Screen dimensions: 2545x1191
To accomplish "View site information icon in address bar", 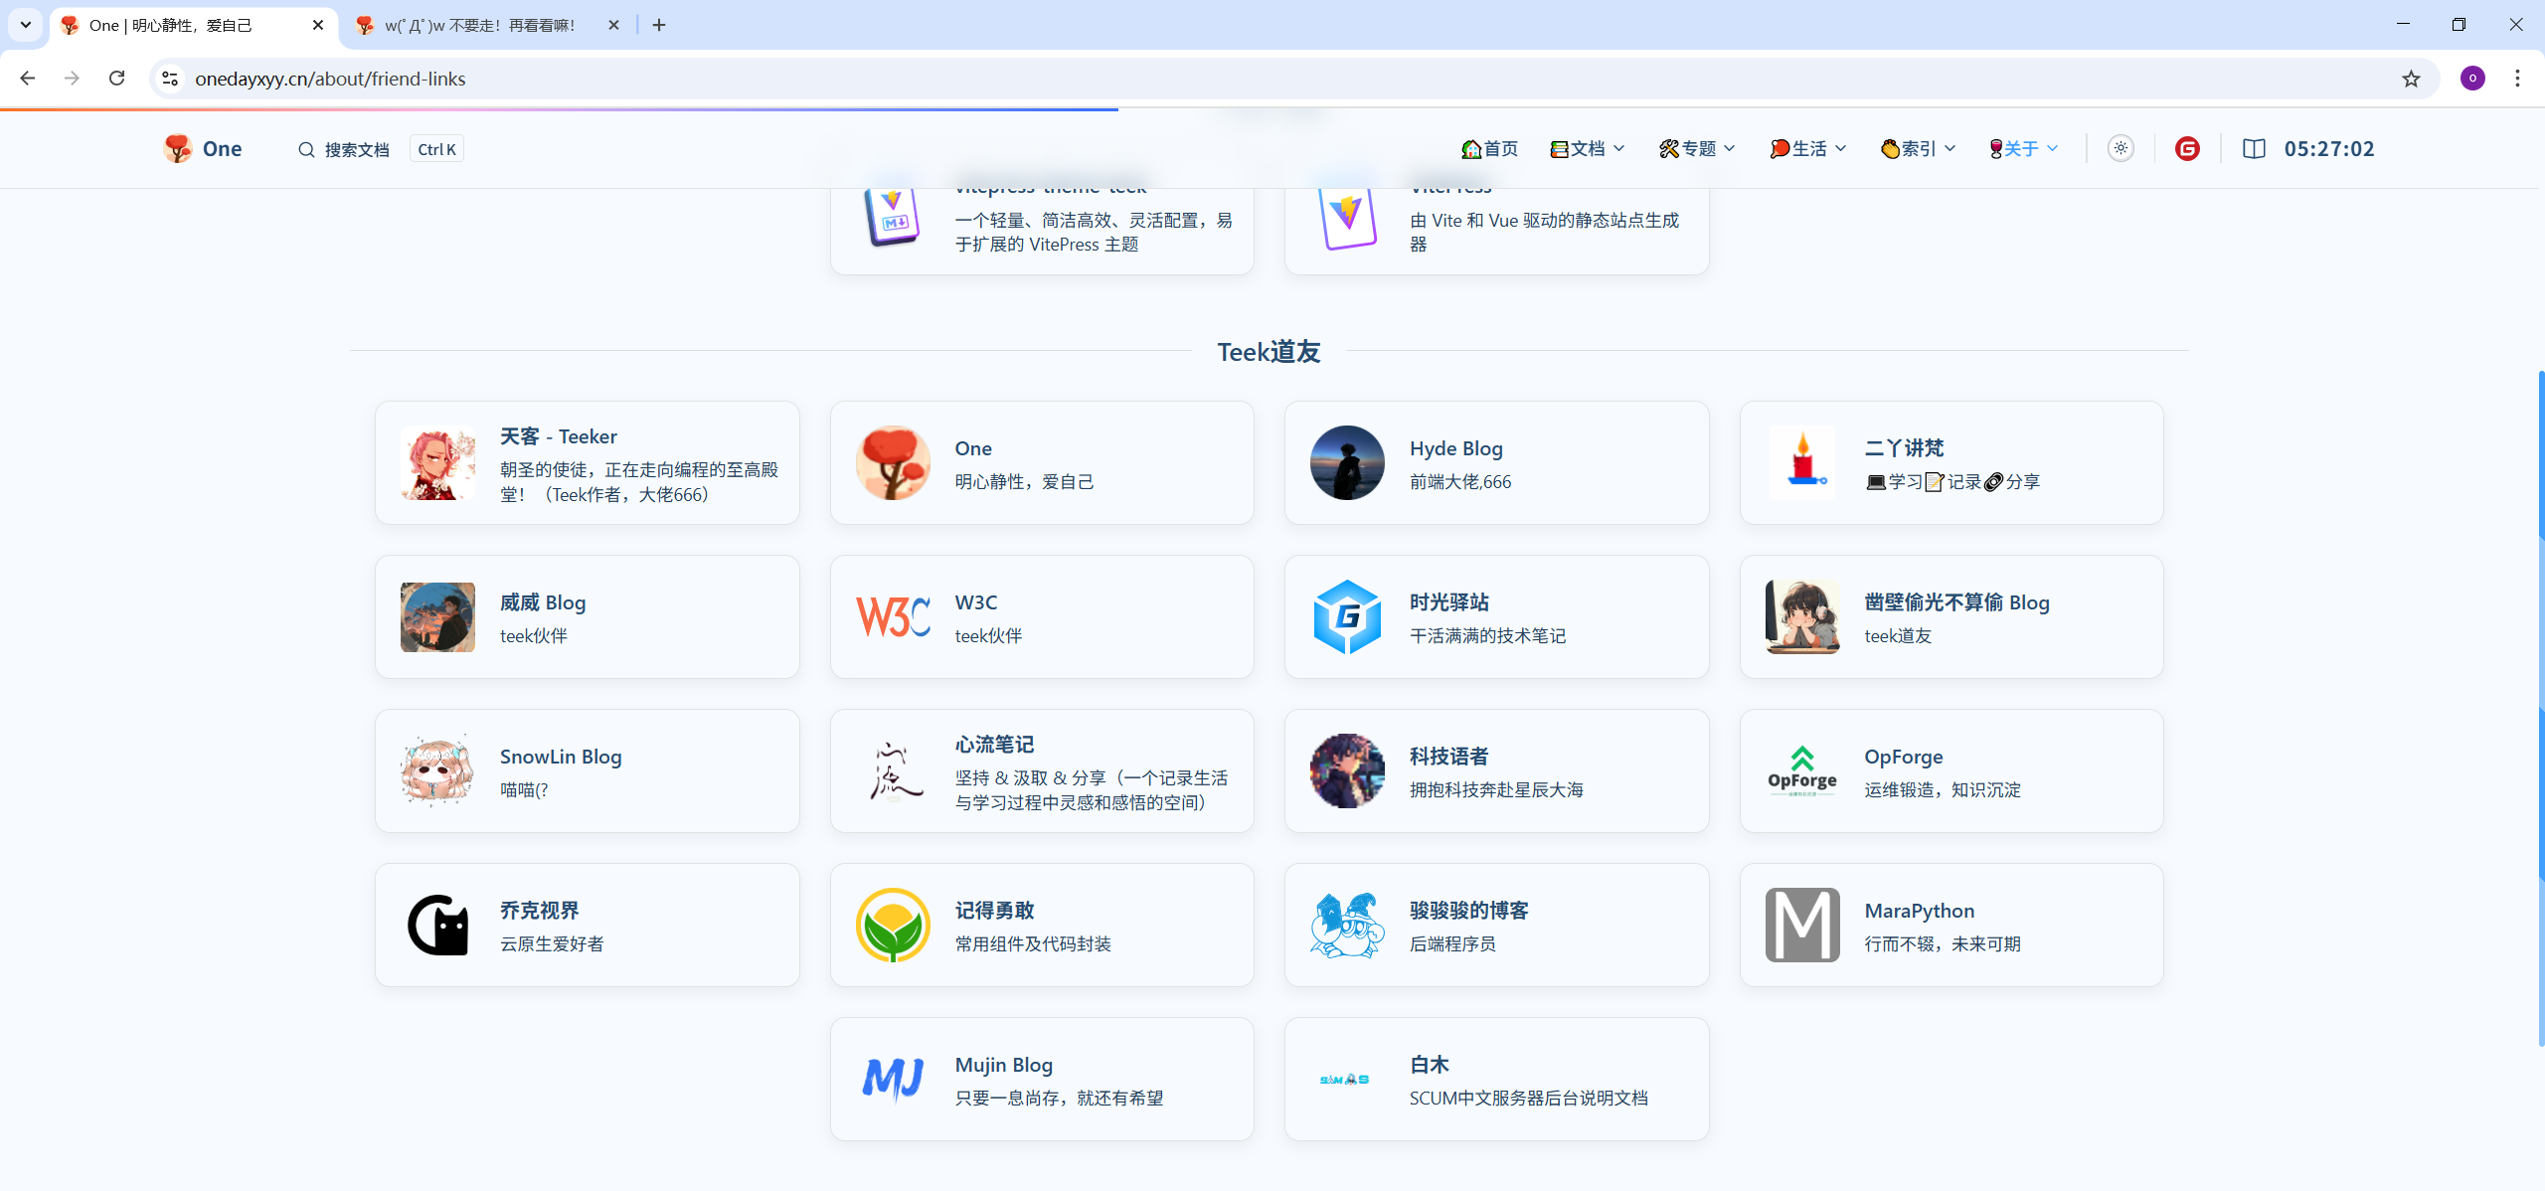I will point(170,79).
